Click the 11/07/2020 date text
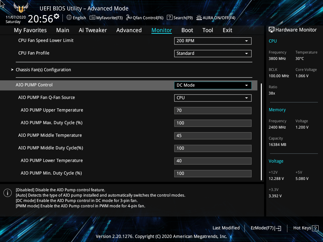The width and height of the screenshot is (323, 242). click(x=16, y=17)
